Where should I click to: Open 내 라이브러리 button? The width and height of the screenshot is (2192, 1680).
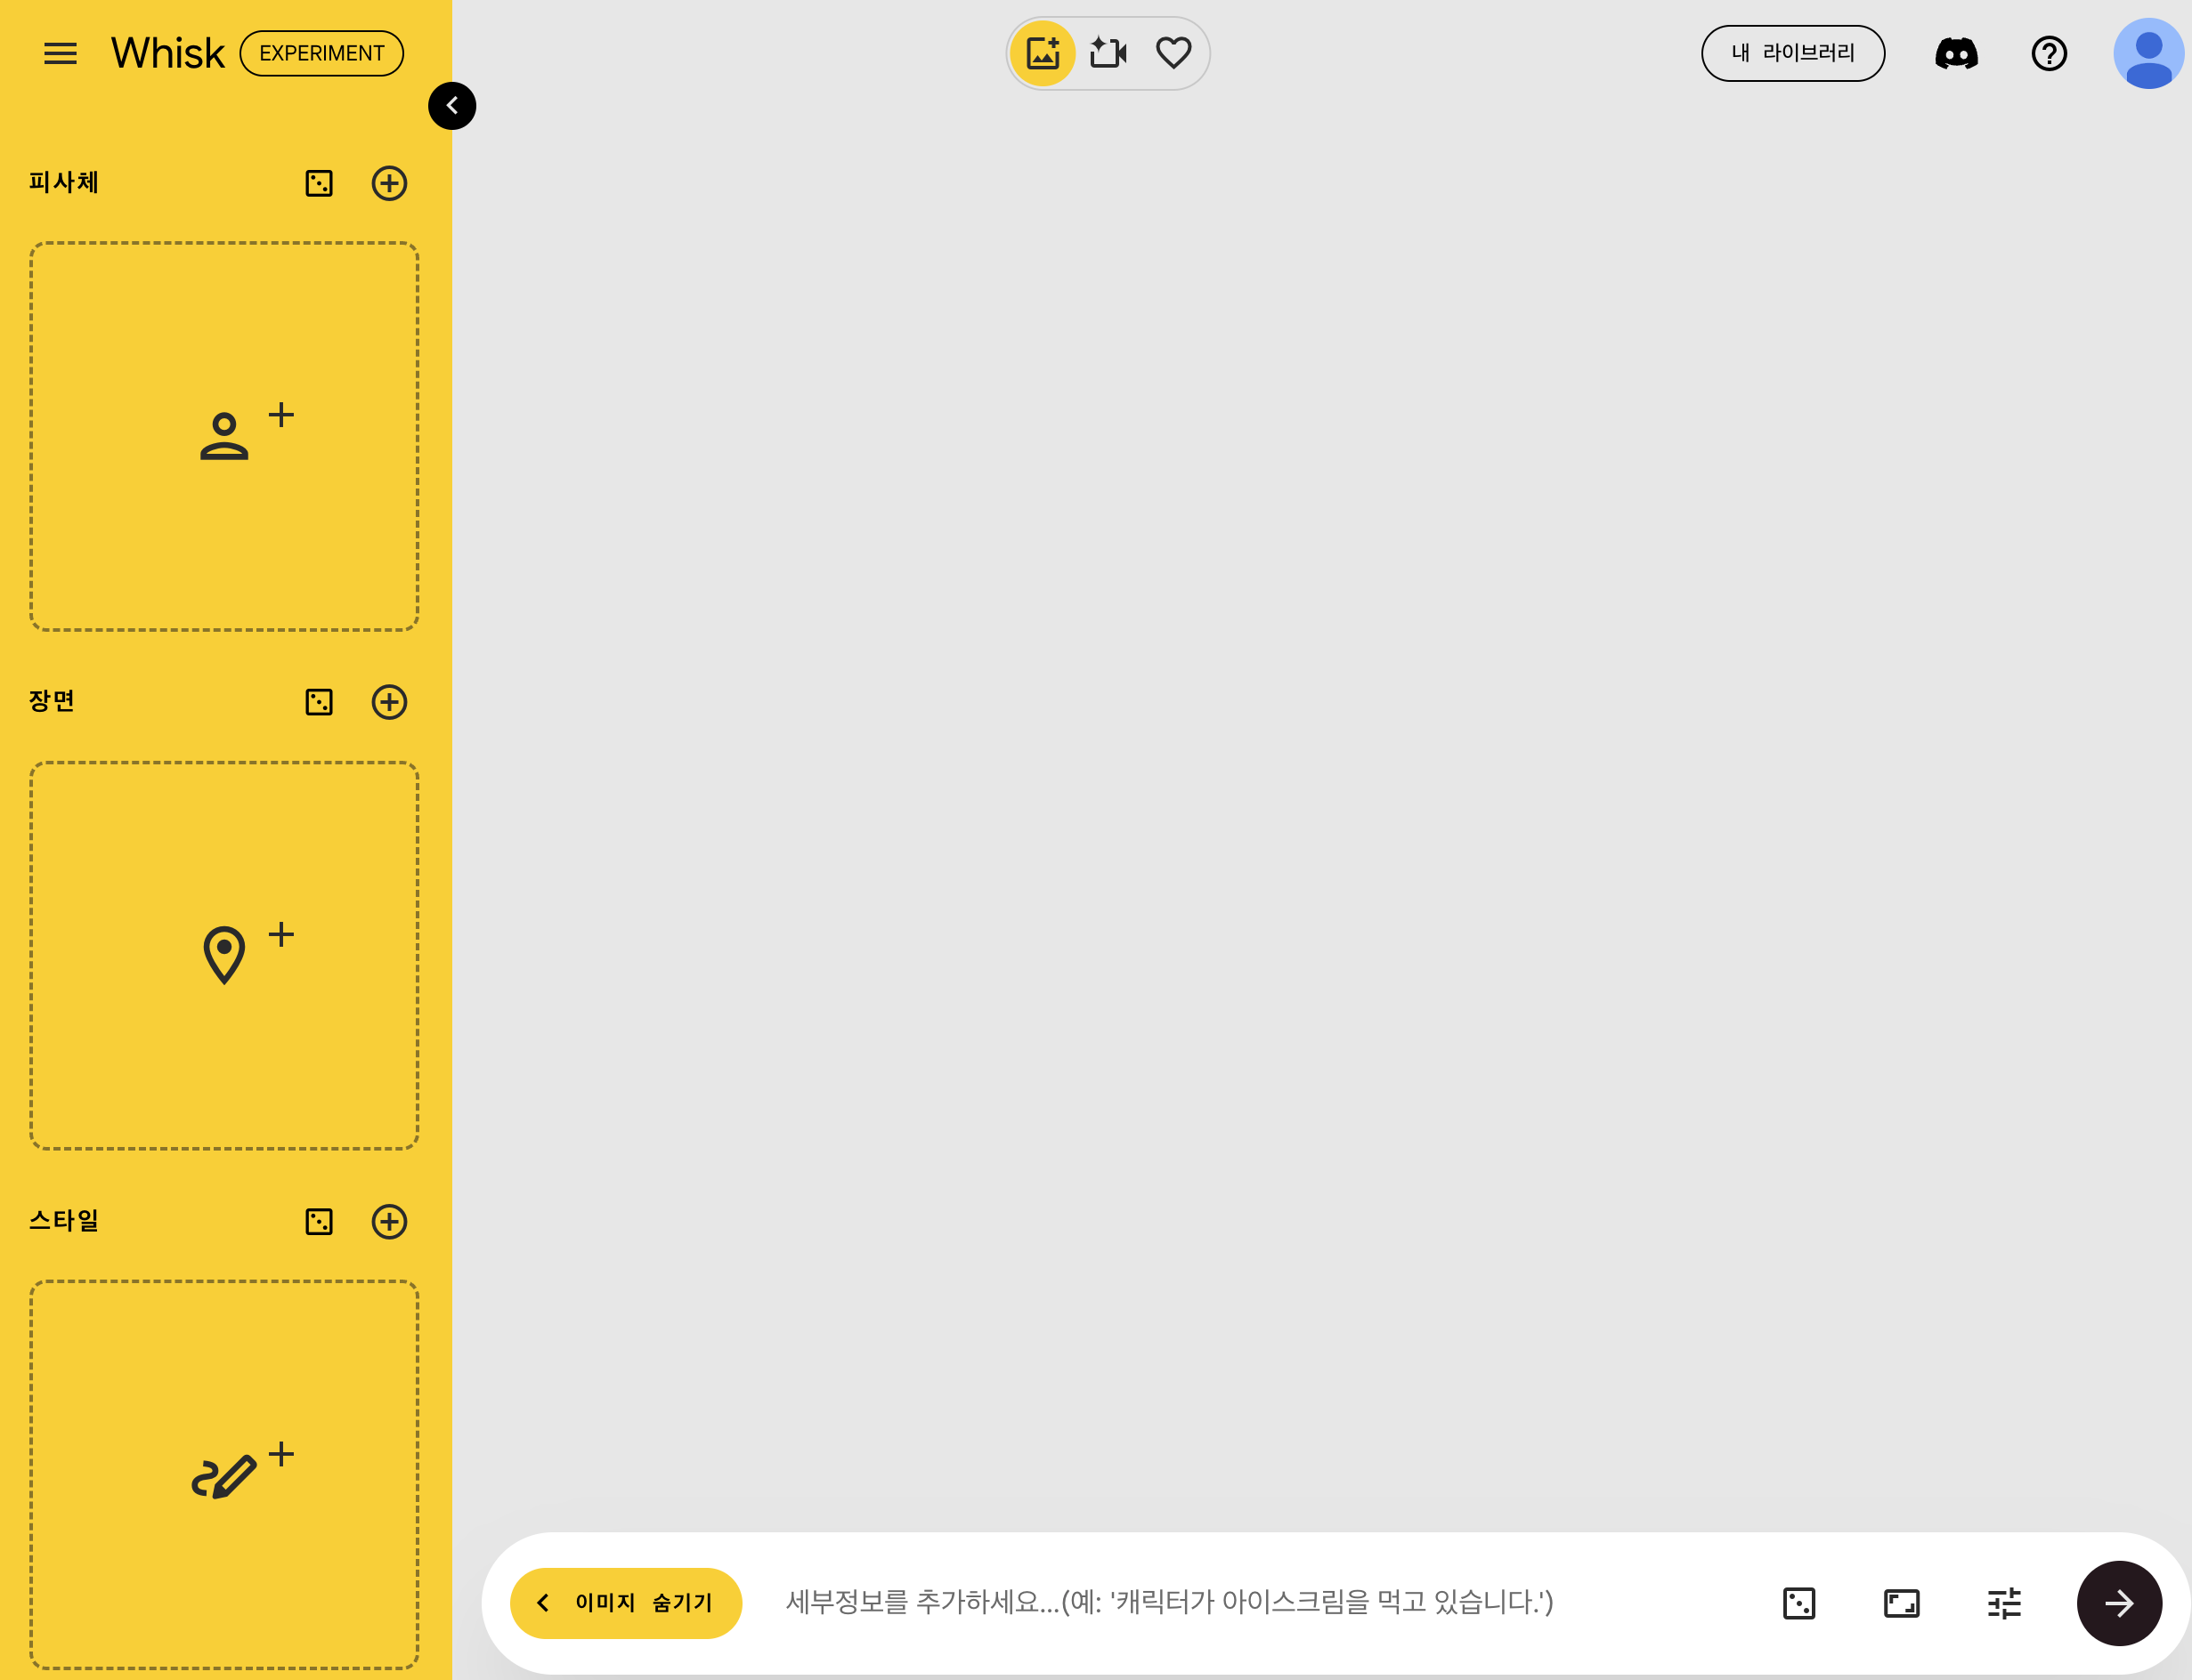pyautogui.click(x=1793, y=53)
